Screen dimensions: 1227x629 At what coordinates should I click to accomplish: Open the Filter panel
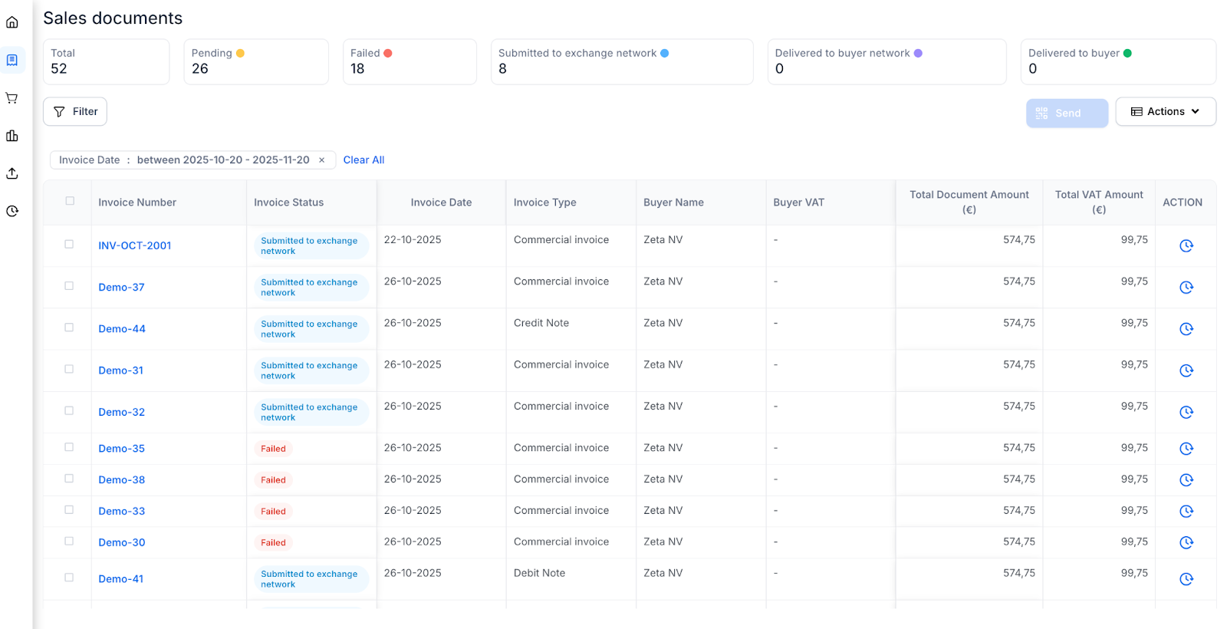pyautogui.click(x=75, y=112)
